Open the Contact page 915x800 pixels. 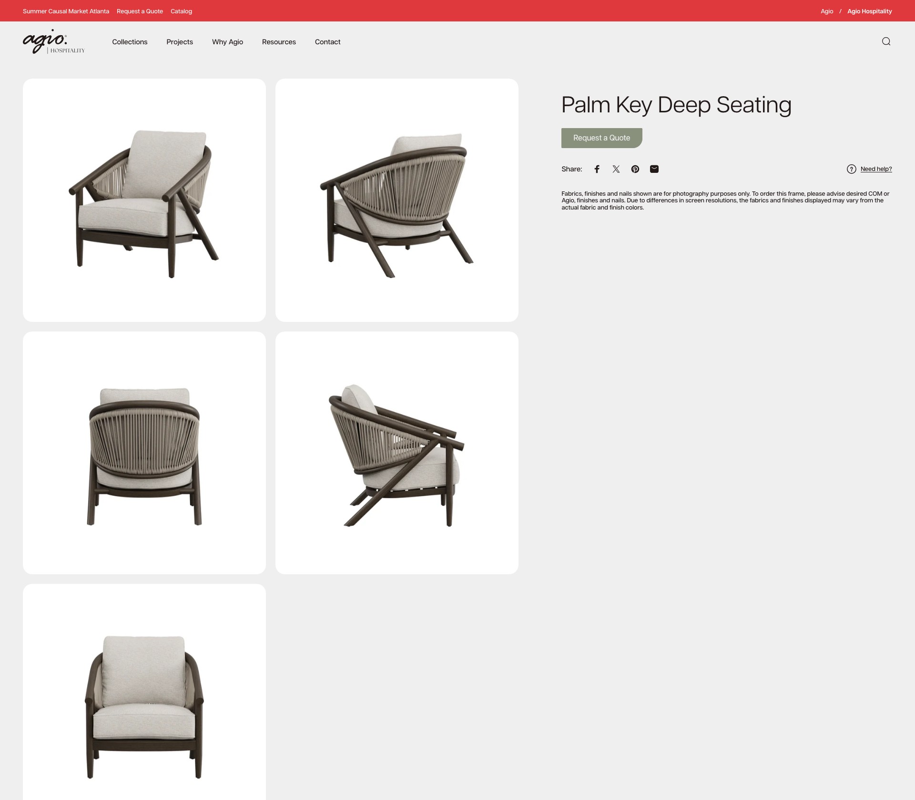[x=327, y=42]
